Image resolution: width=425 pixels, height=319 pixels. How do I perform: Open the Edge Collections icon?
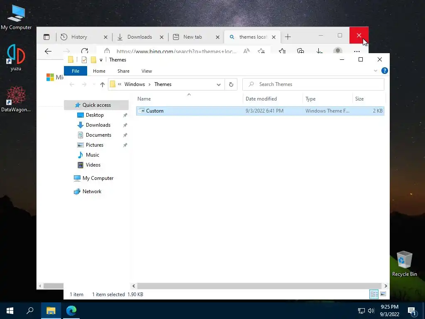point(300,51)
